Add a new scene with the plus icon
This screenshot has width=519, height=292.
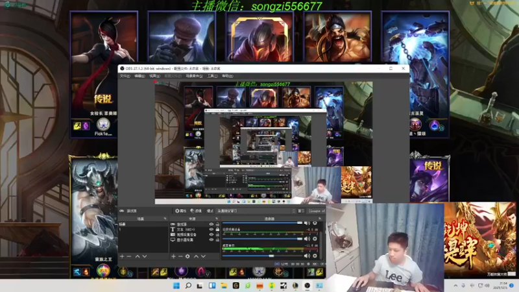pyautogui.click(x=122, y=256)
